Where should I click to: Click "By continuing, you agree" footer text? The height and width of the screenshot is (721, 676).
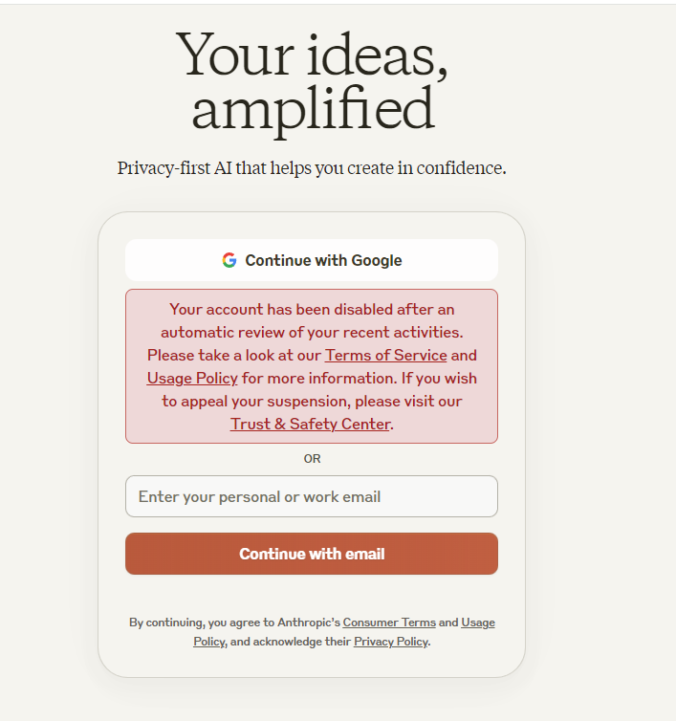click(202, 623)
